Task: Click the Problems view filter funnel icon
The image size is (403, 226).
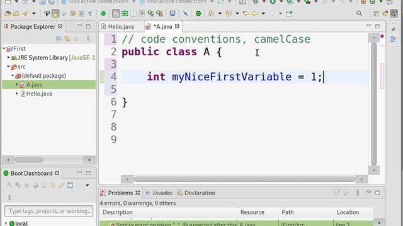Action: point(336,193)
